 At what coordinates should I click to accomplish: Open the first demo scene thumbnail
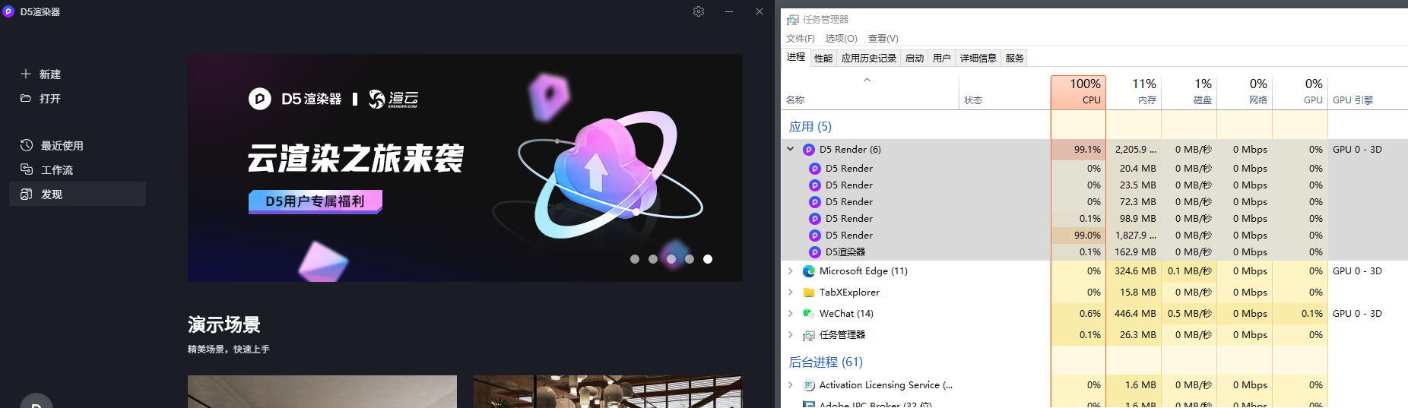322,391
